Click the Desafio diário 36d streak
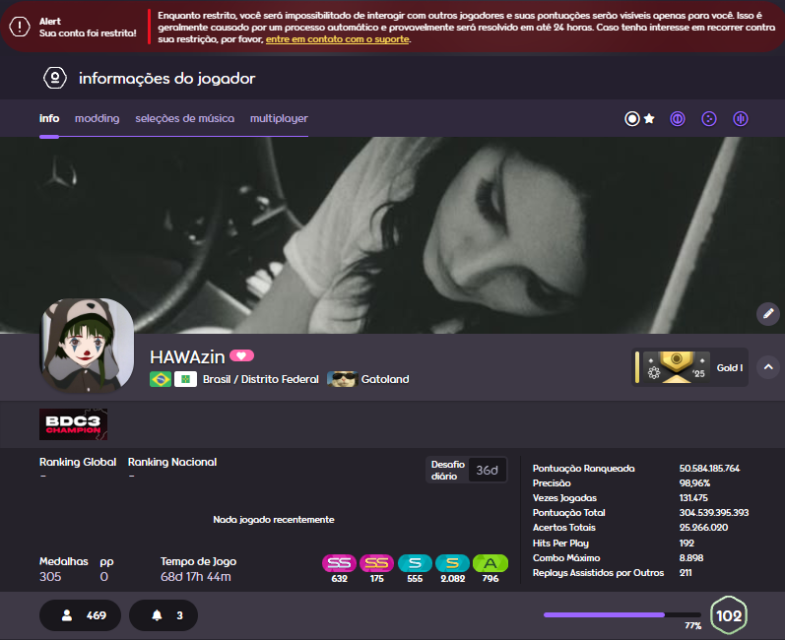This screenshot has height=640, width=785. coord(466,470)
